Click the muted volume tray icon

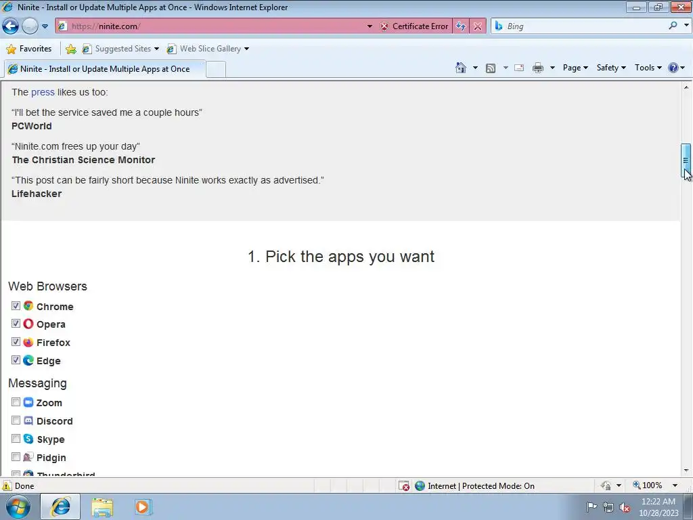click(625, 507)
